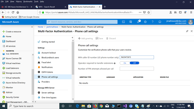Image resolution: width=194 pixels, height=109 pixels.
Task: Open a new browser tab
Action: pyautogui.click(x=105, y=7)
